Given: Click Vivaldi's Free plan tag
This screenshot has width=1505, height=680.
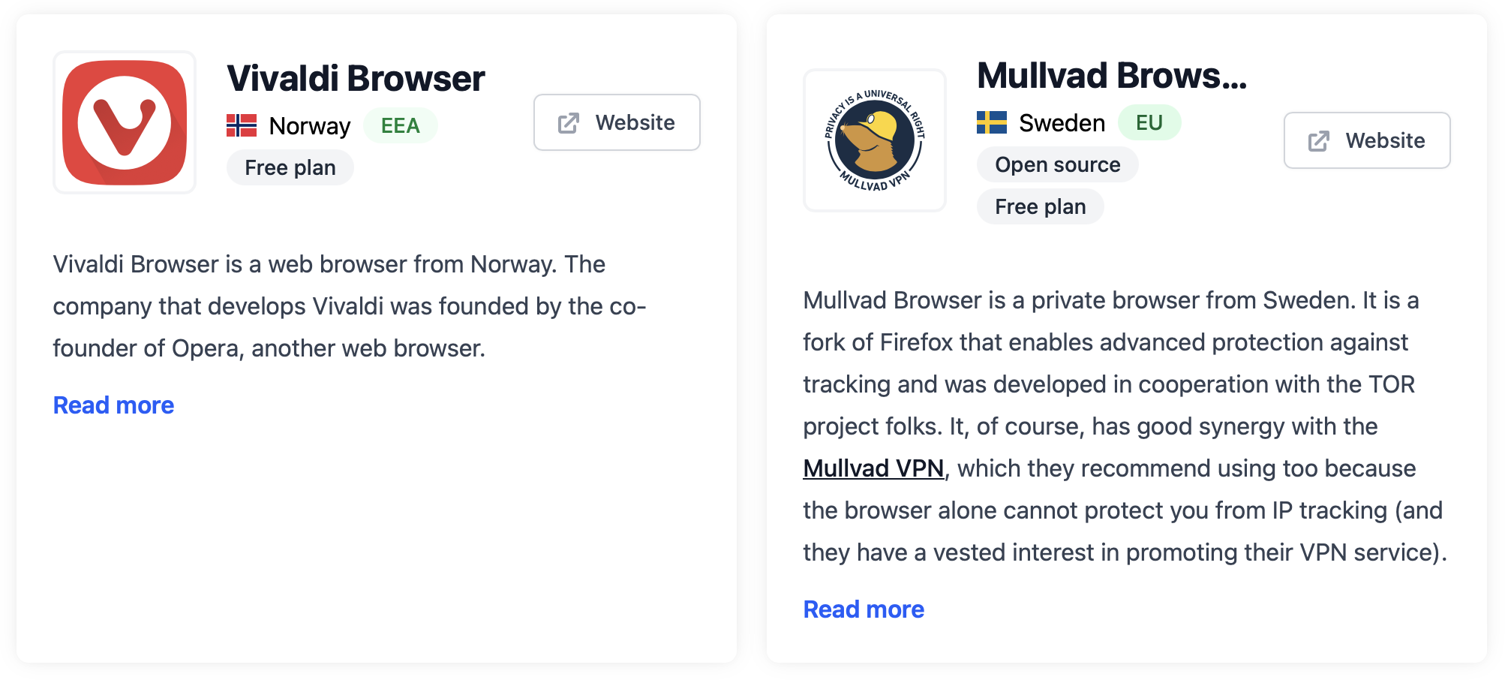Looking at the screenshot, I should pos(290,167).
